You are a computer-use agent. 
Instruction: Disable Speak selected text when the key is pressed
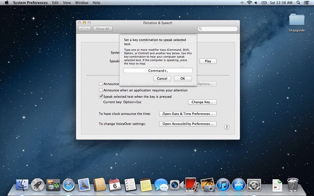pos(101,96)
